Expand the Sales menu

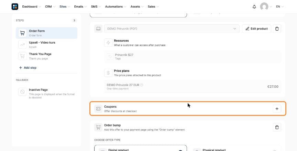pyautogui.click(x=153, y=7)
